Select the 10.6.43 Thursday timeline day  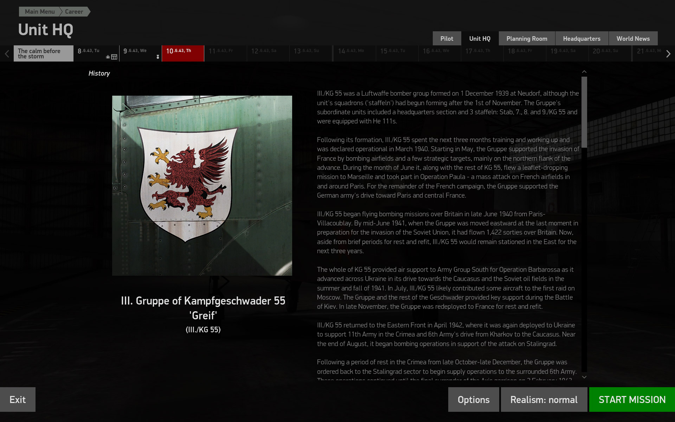183,53
